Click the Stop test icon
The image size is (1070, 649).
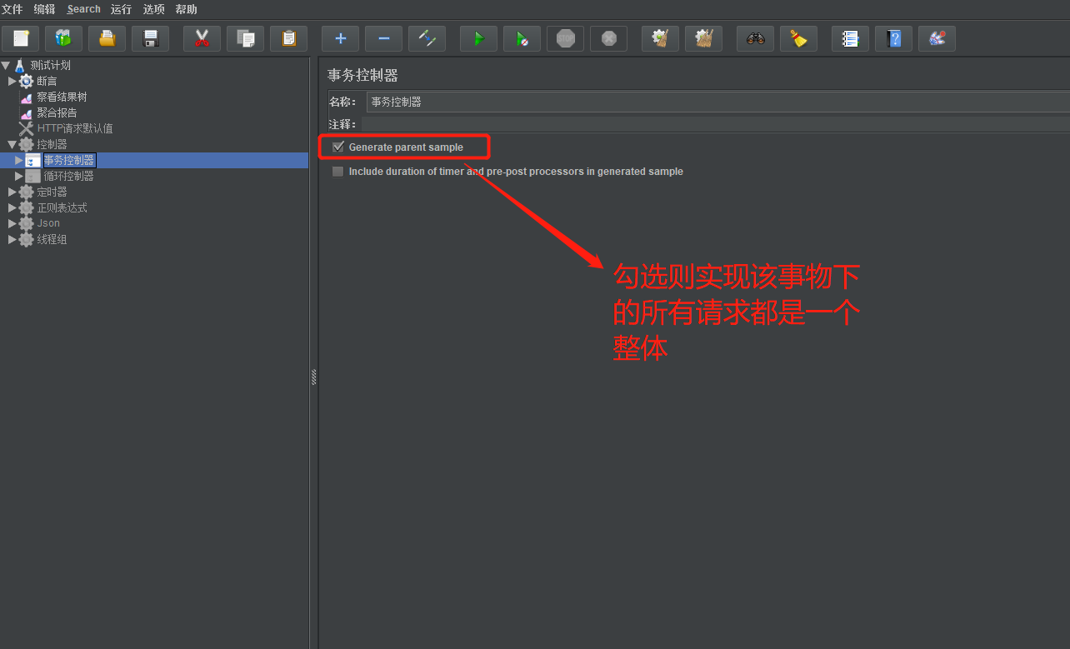(x=565, y=38)
